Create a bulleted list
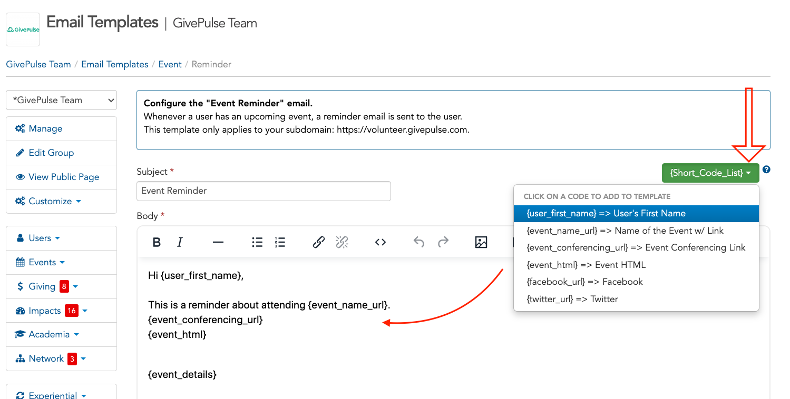The image size is (790, 399). pyautogui.click(x=257, y=242)
